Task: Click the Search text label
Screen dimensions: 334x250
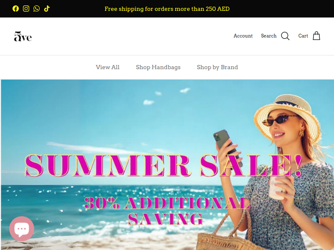Action: point(268,36)
